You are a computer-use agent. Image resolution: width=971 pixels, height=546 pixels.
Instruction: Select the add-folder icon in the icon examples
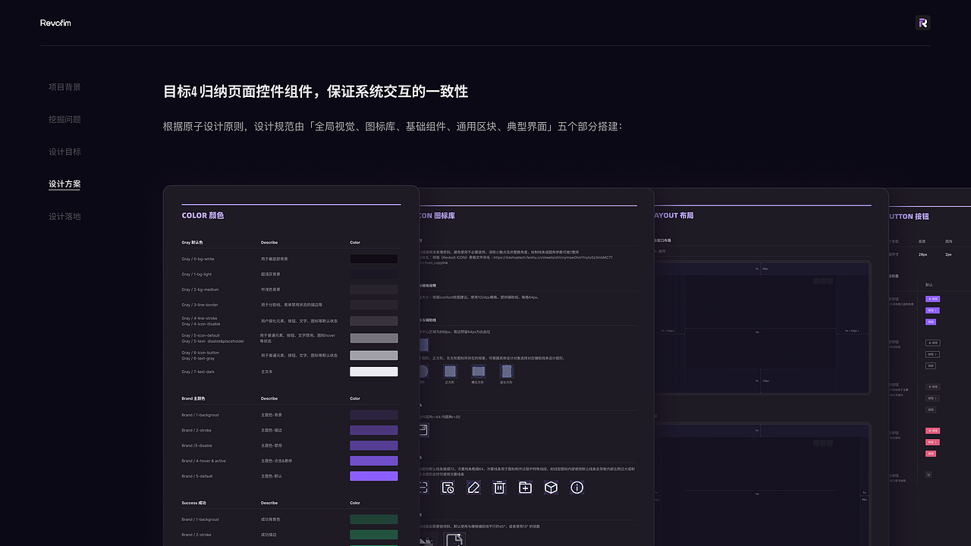coord(525,488)
